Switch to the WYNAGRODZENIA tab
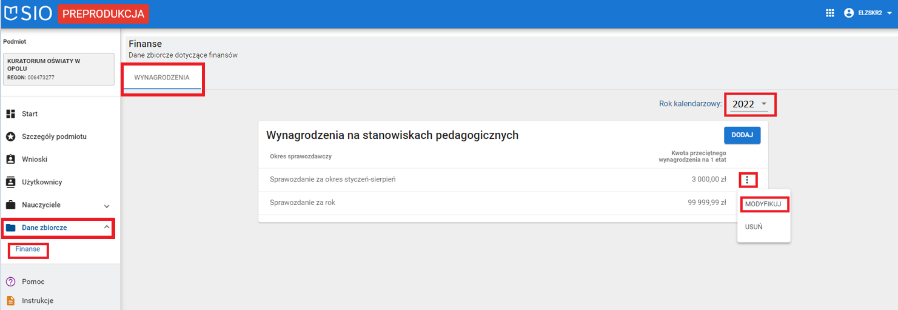Image resolution: width=898 pixels, height=310 pixels. (162, 78)
